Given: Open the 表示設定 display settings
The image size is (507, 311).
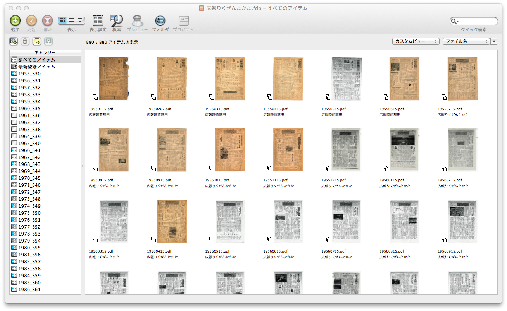Looking at the screenshot, I should (x=98, y=21).
